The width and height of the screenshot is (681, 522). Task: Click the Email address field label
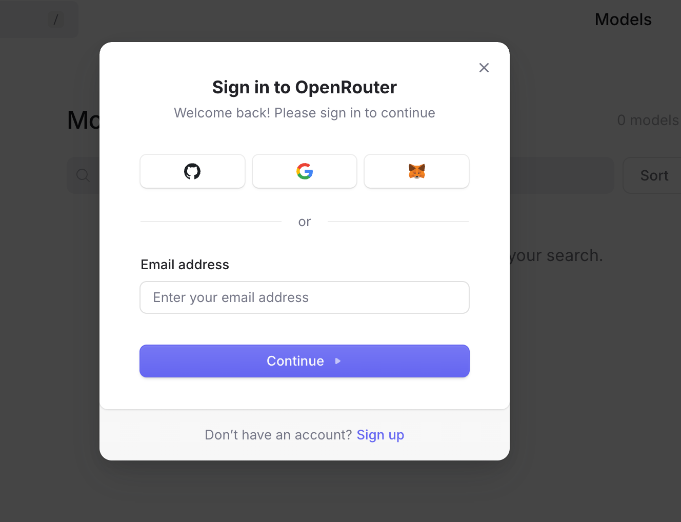[185, 265]
